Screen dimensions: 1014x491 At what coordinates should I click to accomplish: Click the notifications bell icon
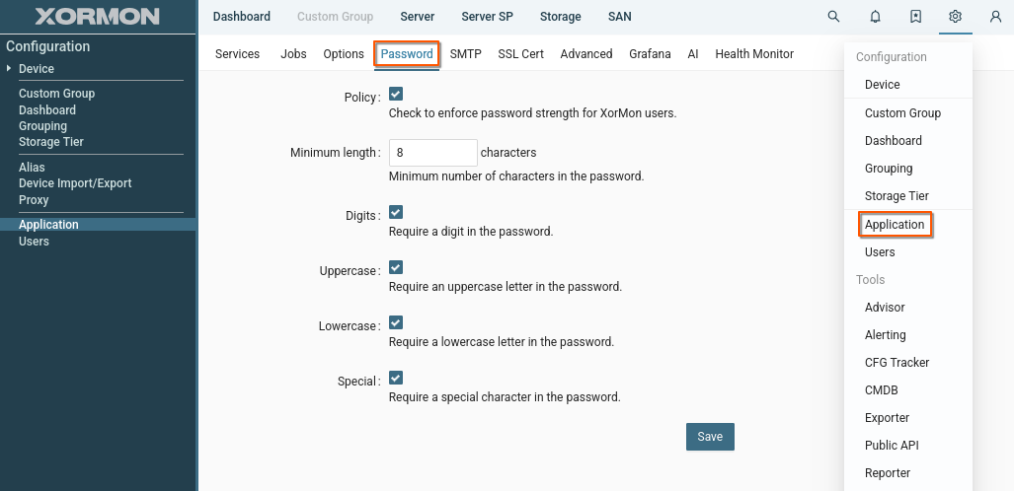tap(875, 17)
